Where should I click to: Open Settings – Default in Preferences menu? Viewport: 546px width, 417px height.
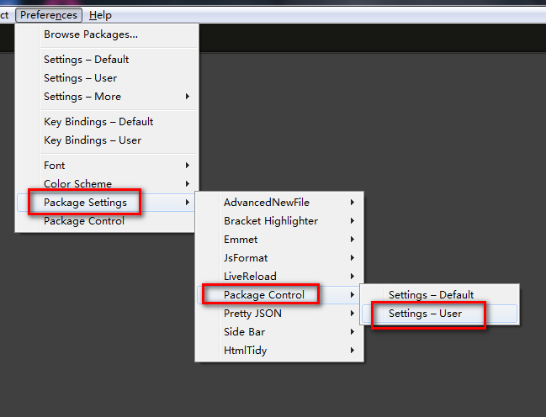pos(106,59)
